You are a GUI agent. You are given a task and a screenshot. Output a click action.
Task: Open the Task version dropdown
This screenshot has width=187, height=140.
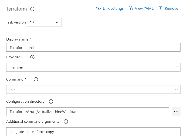coord(44,22)
